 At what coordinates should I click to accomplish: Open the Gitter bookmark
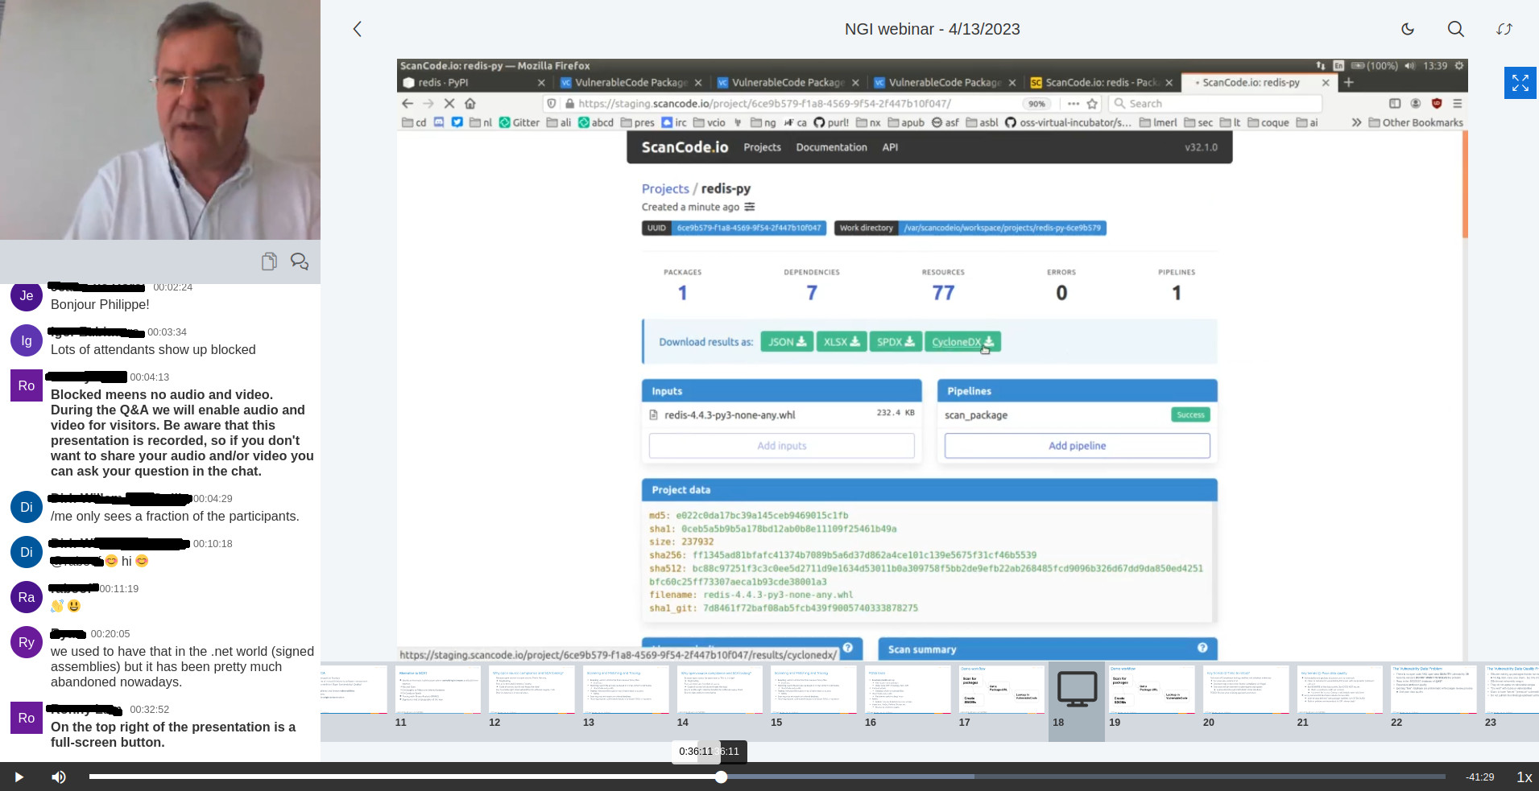coord(519,122)
